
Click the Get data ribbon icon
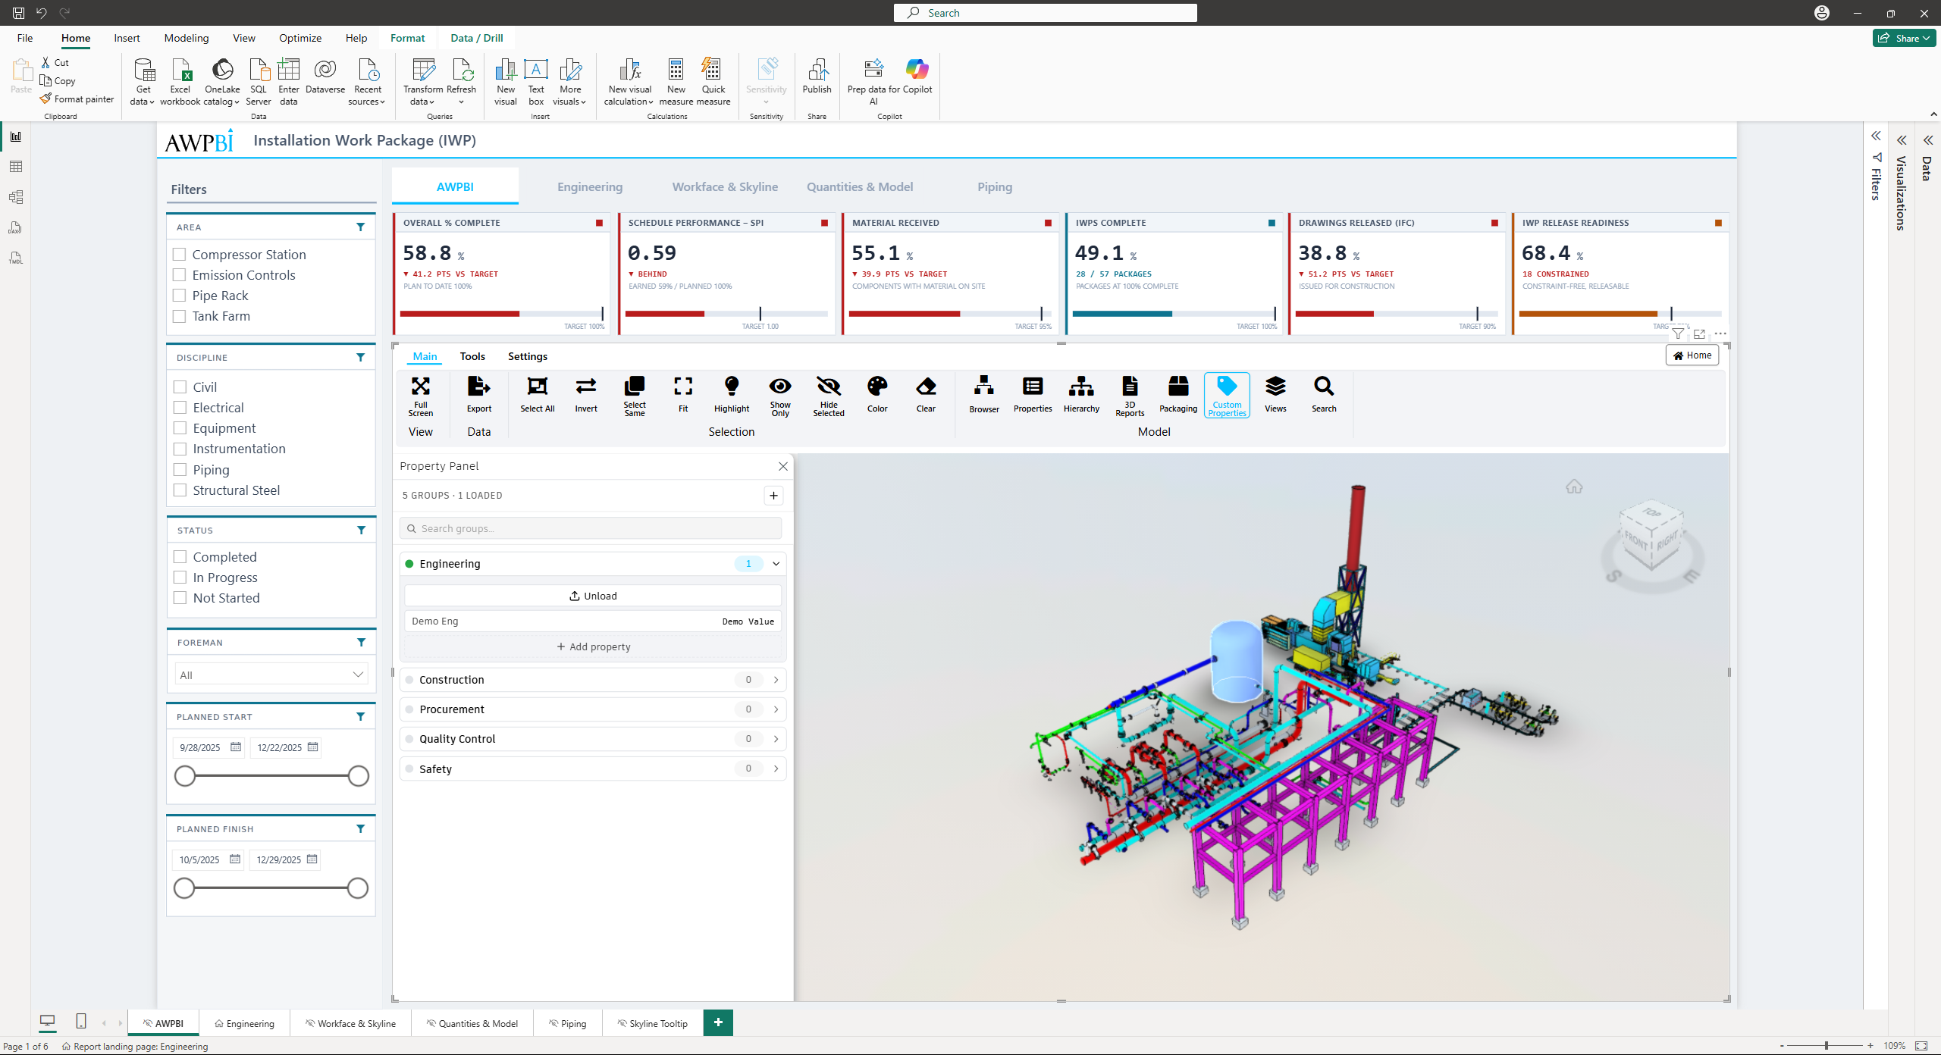click(143, 82)
